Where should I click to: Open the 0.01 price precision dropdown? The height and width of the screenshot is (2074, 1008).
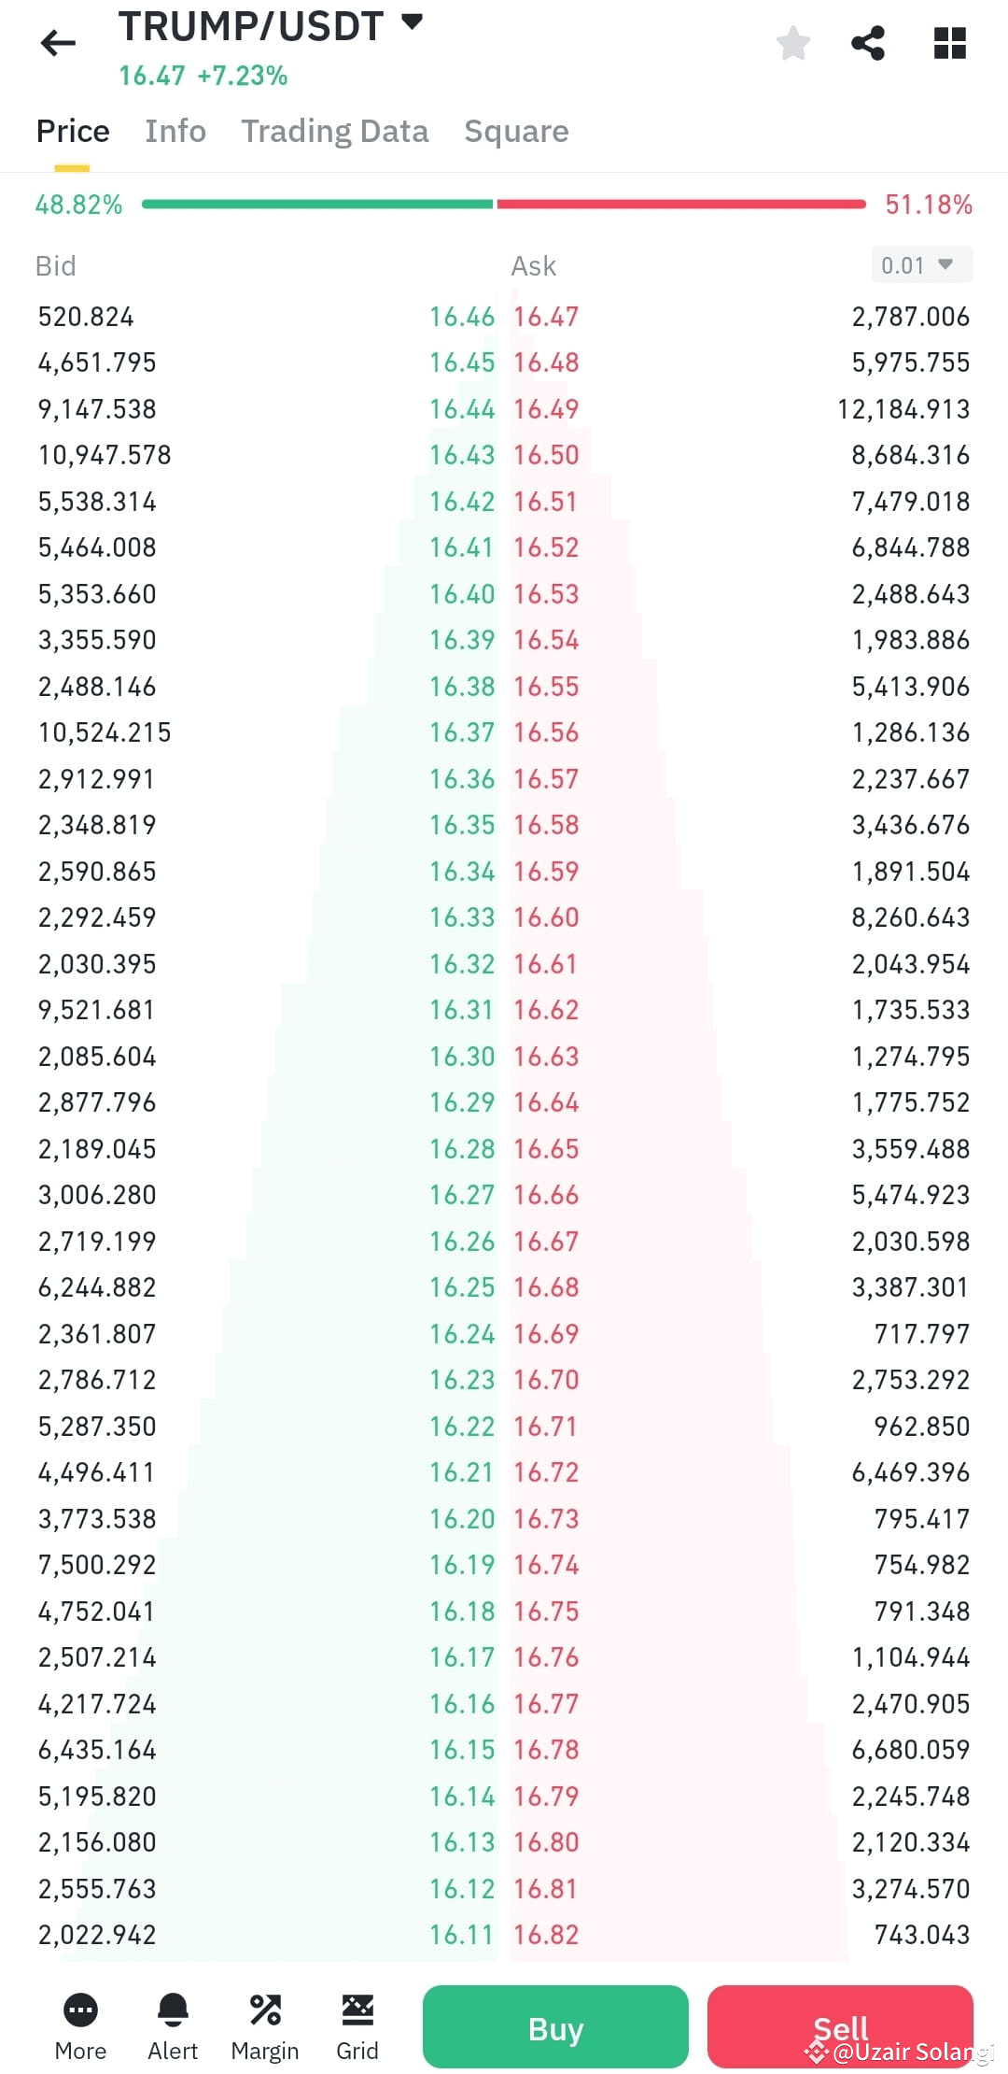tap(920, 264)
